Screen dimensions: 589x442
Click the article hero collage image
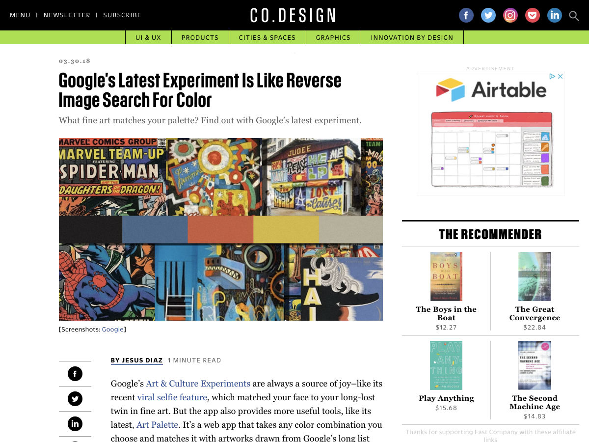coord(221,229)
